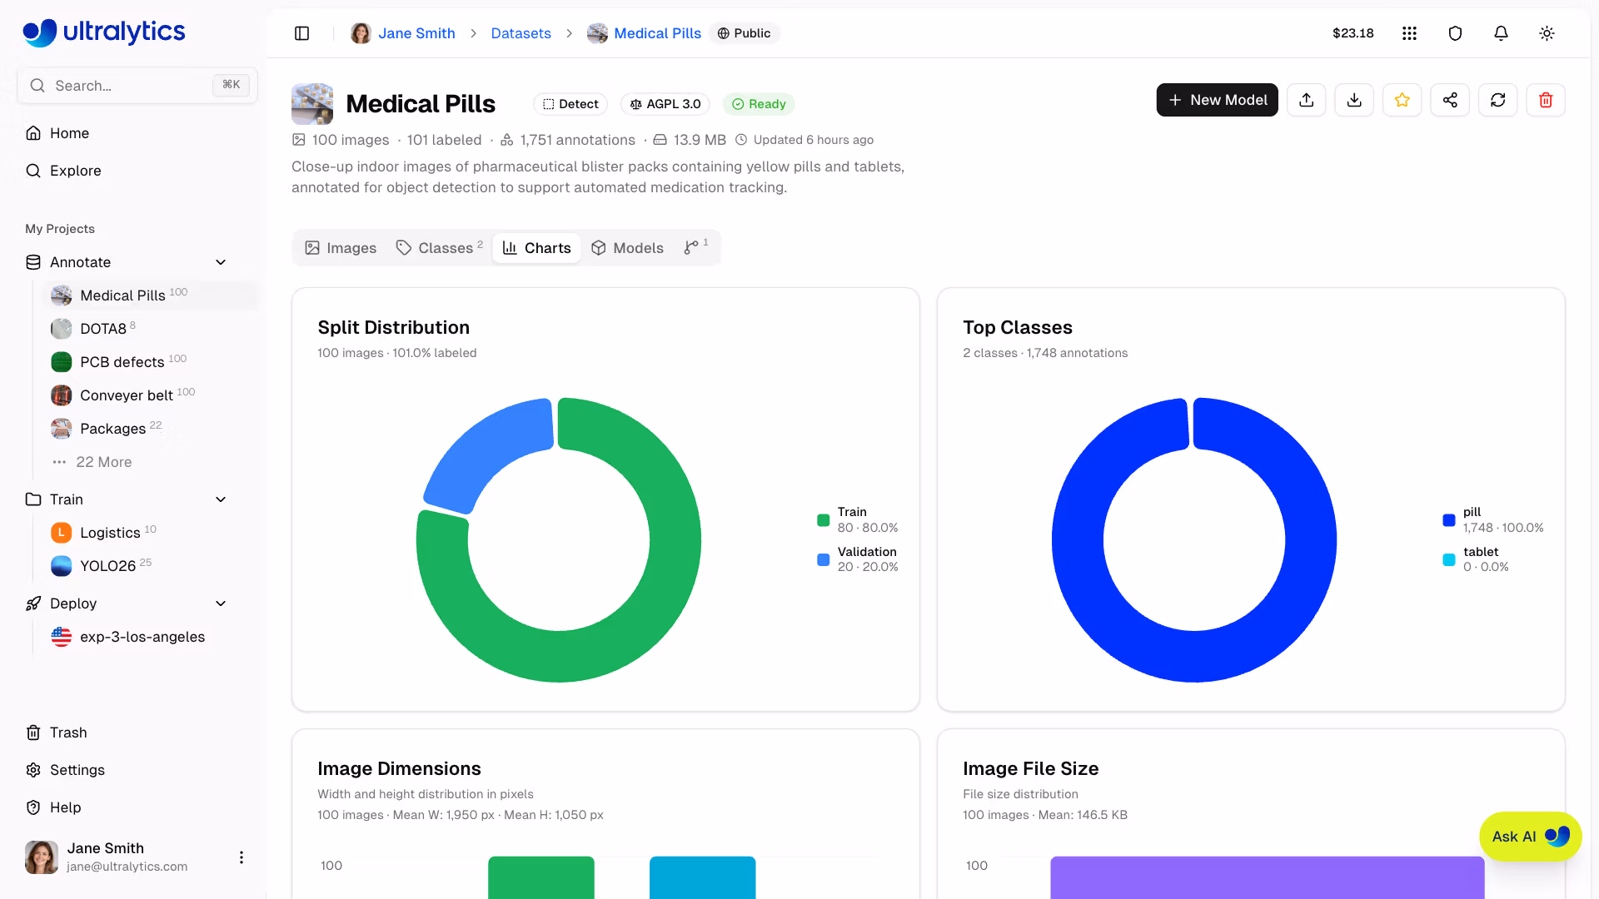
Task: Click the Medical Pills dataset thumbnail
Action: click(312, 104)
